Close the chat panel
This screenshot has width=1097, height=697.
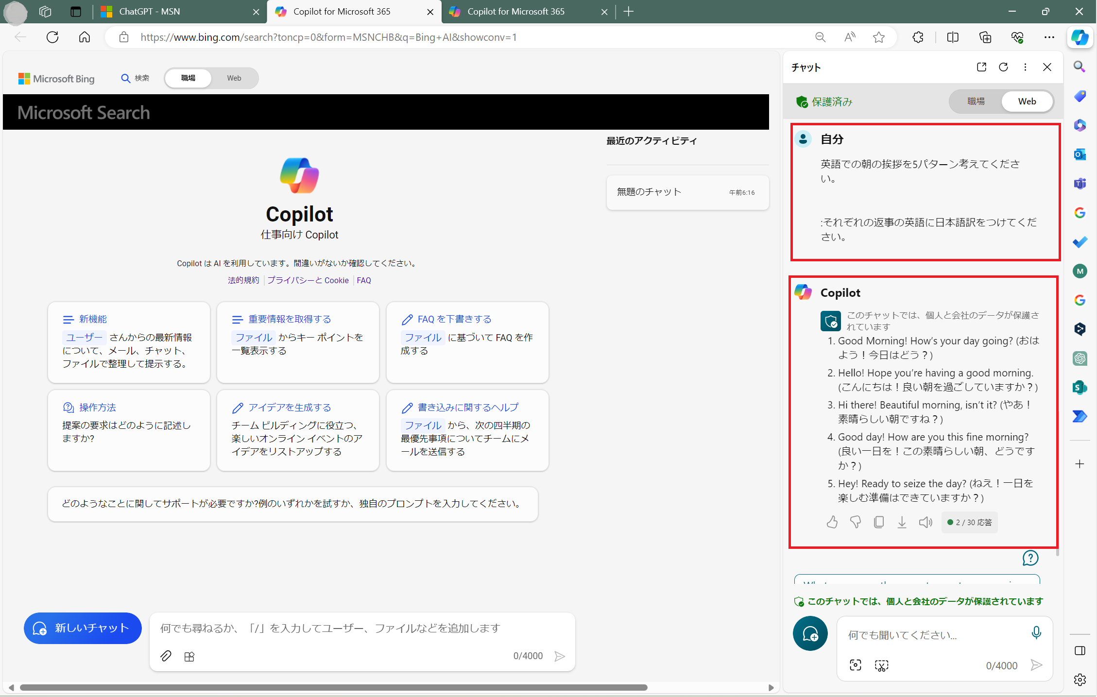[x=1047, y=67]
